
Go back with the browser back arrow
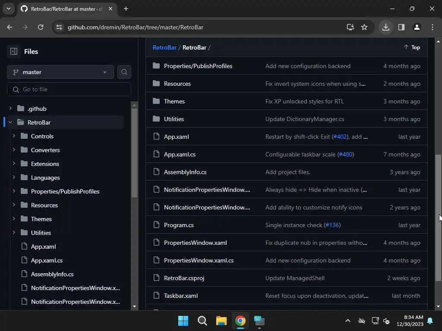click(x=9, y=27)
